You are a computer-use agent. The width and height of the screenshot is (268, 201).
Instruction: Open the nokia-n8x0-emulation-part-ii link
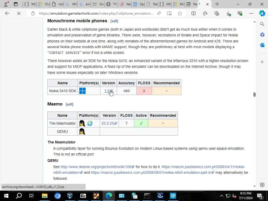(x=153, y=172)
